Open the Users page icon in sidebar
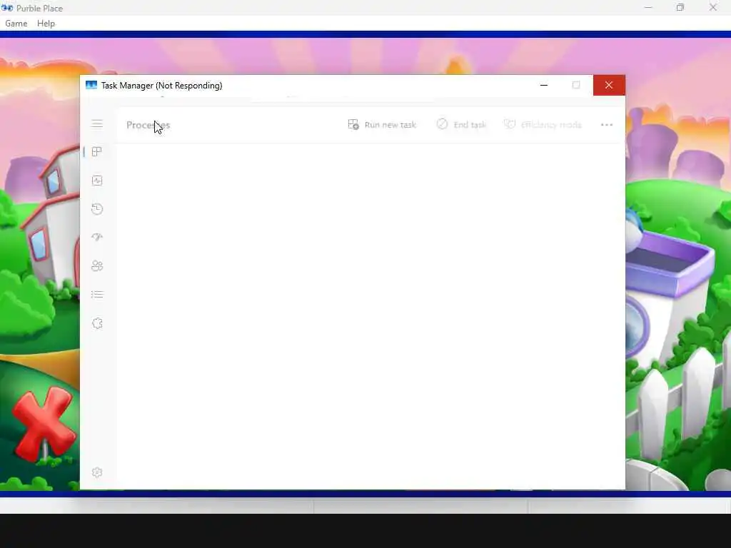 tap(97, 266)
